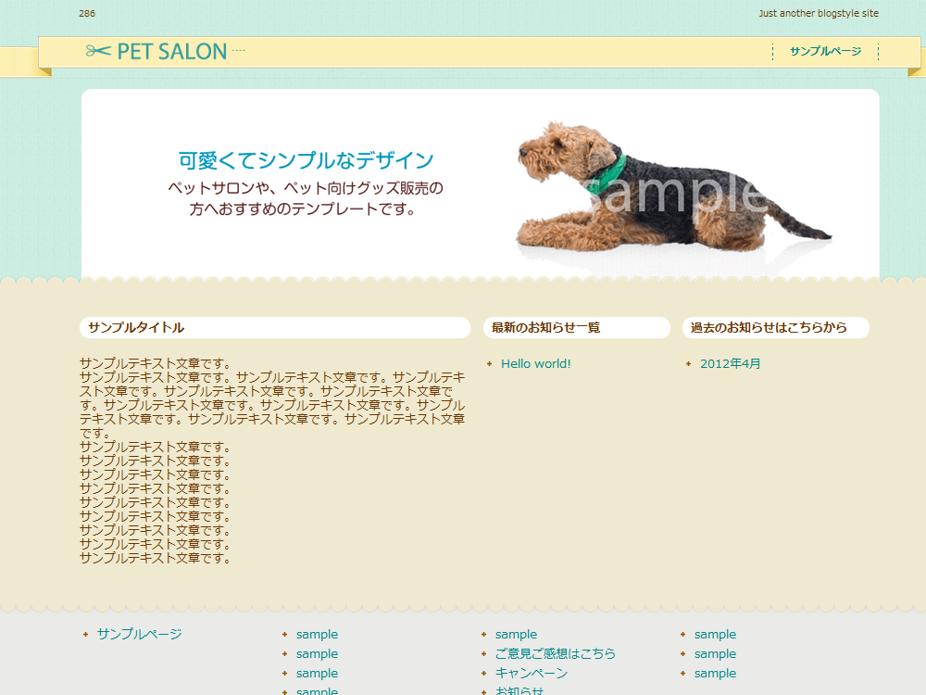Click the Just another blogstyle site tagline
The image size is (926, 695).
click(x=819, y=13)
